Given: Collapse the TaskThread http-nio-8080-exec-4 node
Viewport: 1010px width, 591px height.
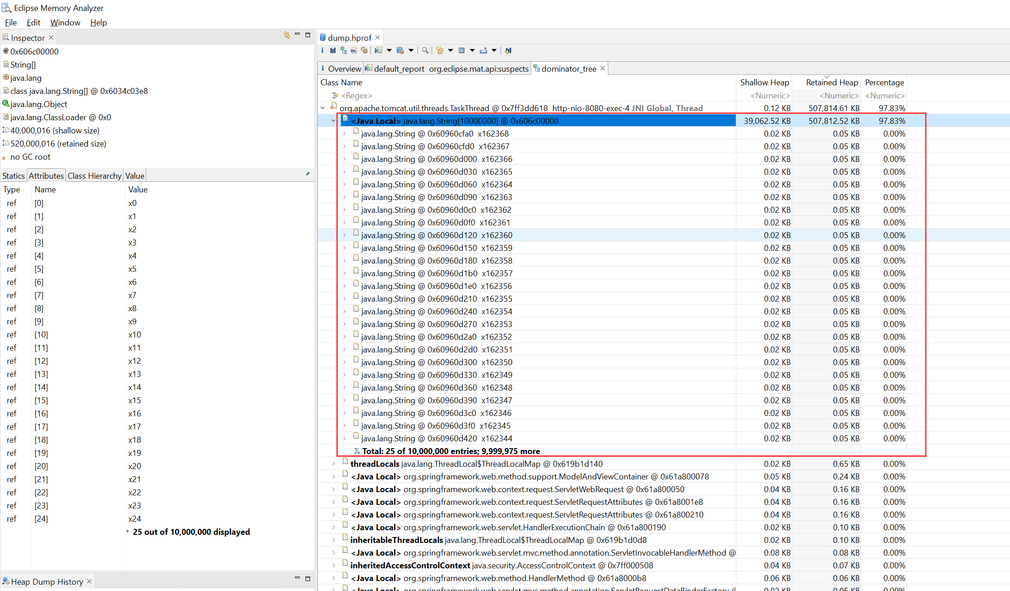Looking at the screenshot, I should click(323, 108).
